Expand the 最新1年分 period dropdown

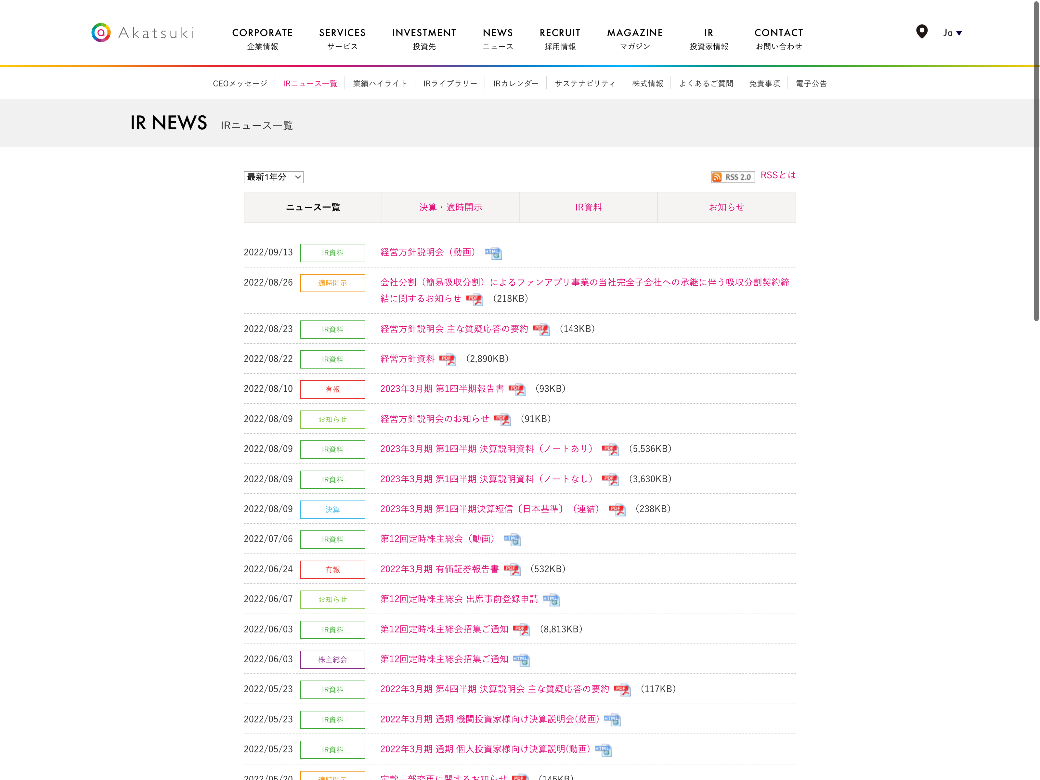click(x=273, y=177)
